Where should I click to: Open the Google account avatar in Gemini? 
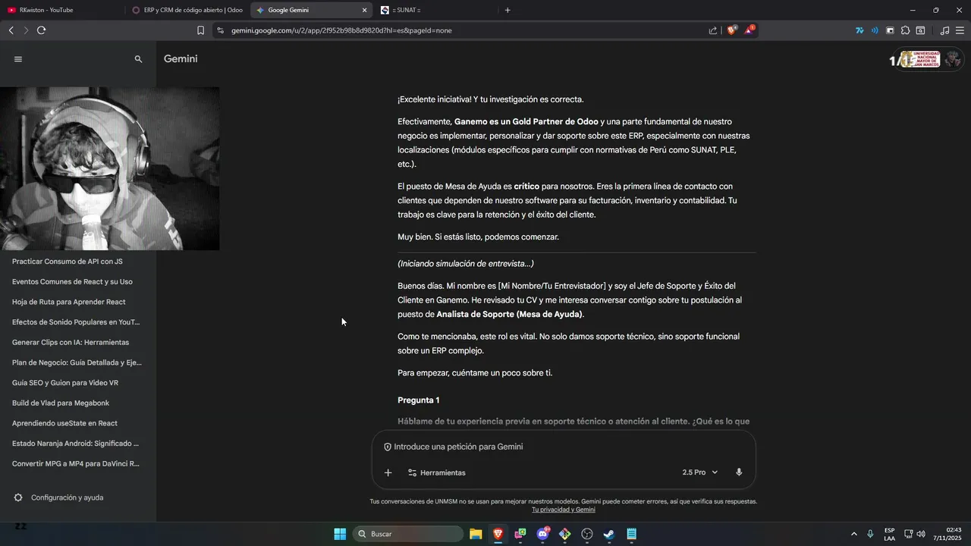coord(954,58)
